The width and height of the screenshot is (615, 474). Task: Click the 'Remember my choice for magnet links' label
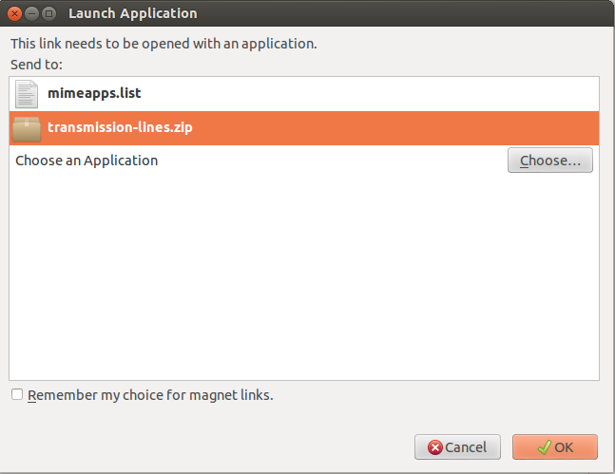click(150, 395)
